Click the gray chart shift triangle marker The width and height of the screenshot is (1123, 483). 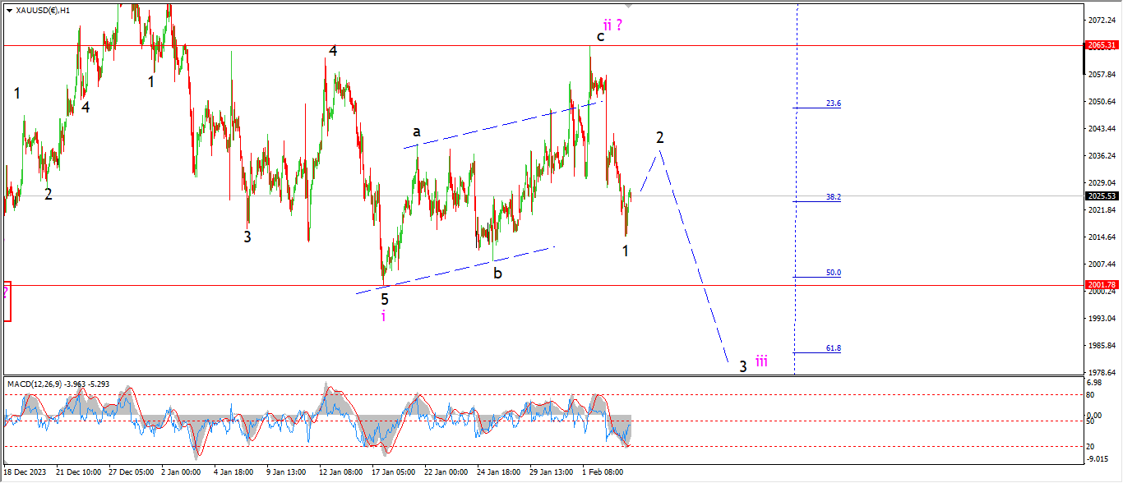click(x=629, y=4)
